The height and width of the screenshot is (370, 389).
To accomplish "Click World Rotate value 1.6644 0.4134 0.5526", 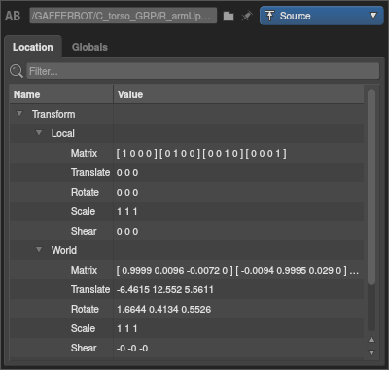I will pyautogui.click(x=163, y=309).
